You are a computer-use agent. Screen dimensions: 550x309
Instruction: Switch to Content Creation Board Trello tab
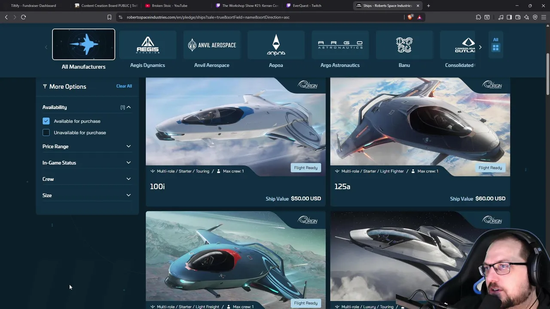point(106,6)
